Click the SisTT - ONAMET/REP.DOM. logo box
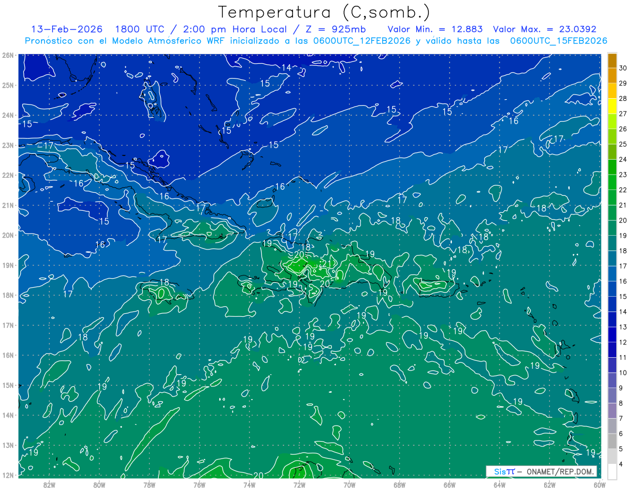Image resolution: width=637 pixels, height=492 pixels. pos(541,471)
